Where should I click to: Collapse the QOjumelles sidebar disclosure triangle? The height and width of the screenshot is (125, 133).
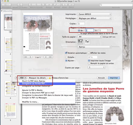[x=2, y=11]
